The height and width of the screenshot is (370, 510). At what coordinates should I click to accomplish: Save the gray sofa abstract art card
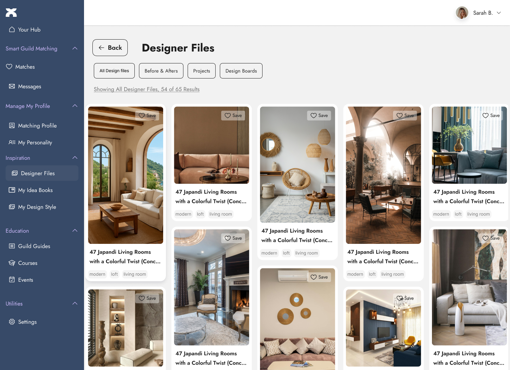click(x=491, y=238)
